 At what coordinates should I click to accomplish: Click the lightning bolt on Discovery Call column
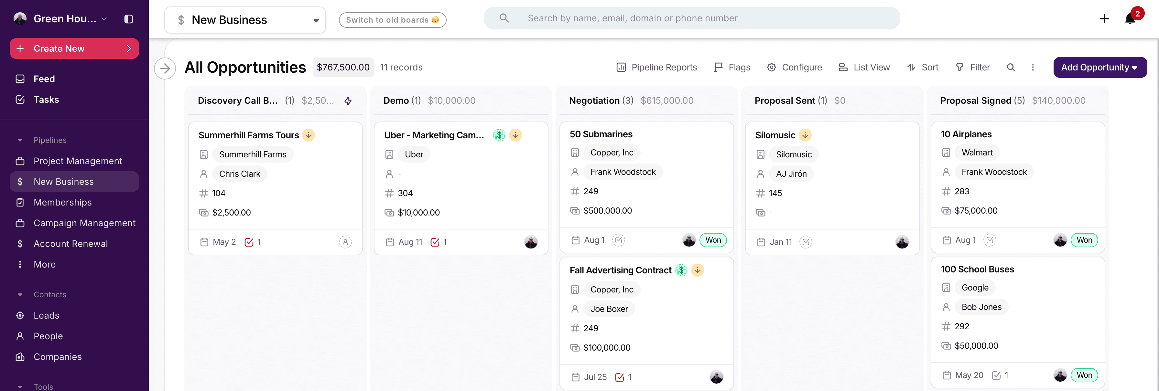pos(348,101)
